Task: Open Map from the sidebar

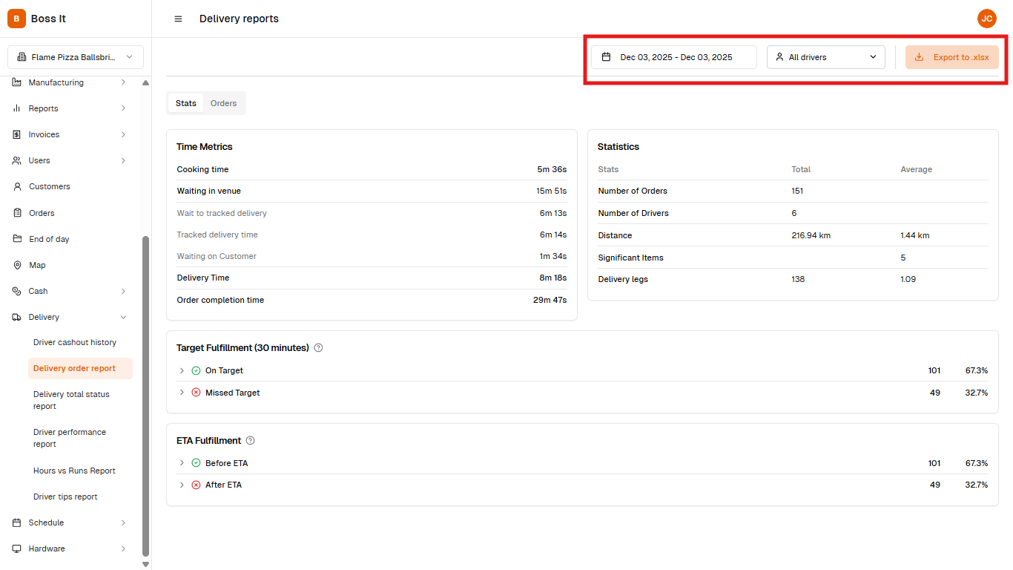Action: coord(37,265)
